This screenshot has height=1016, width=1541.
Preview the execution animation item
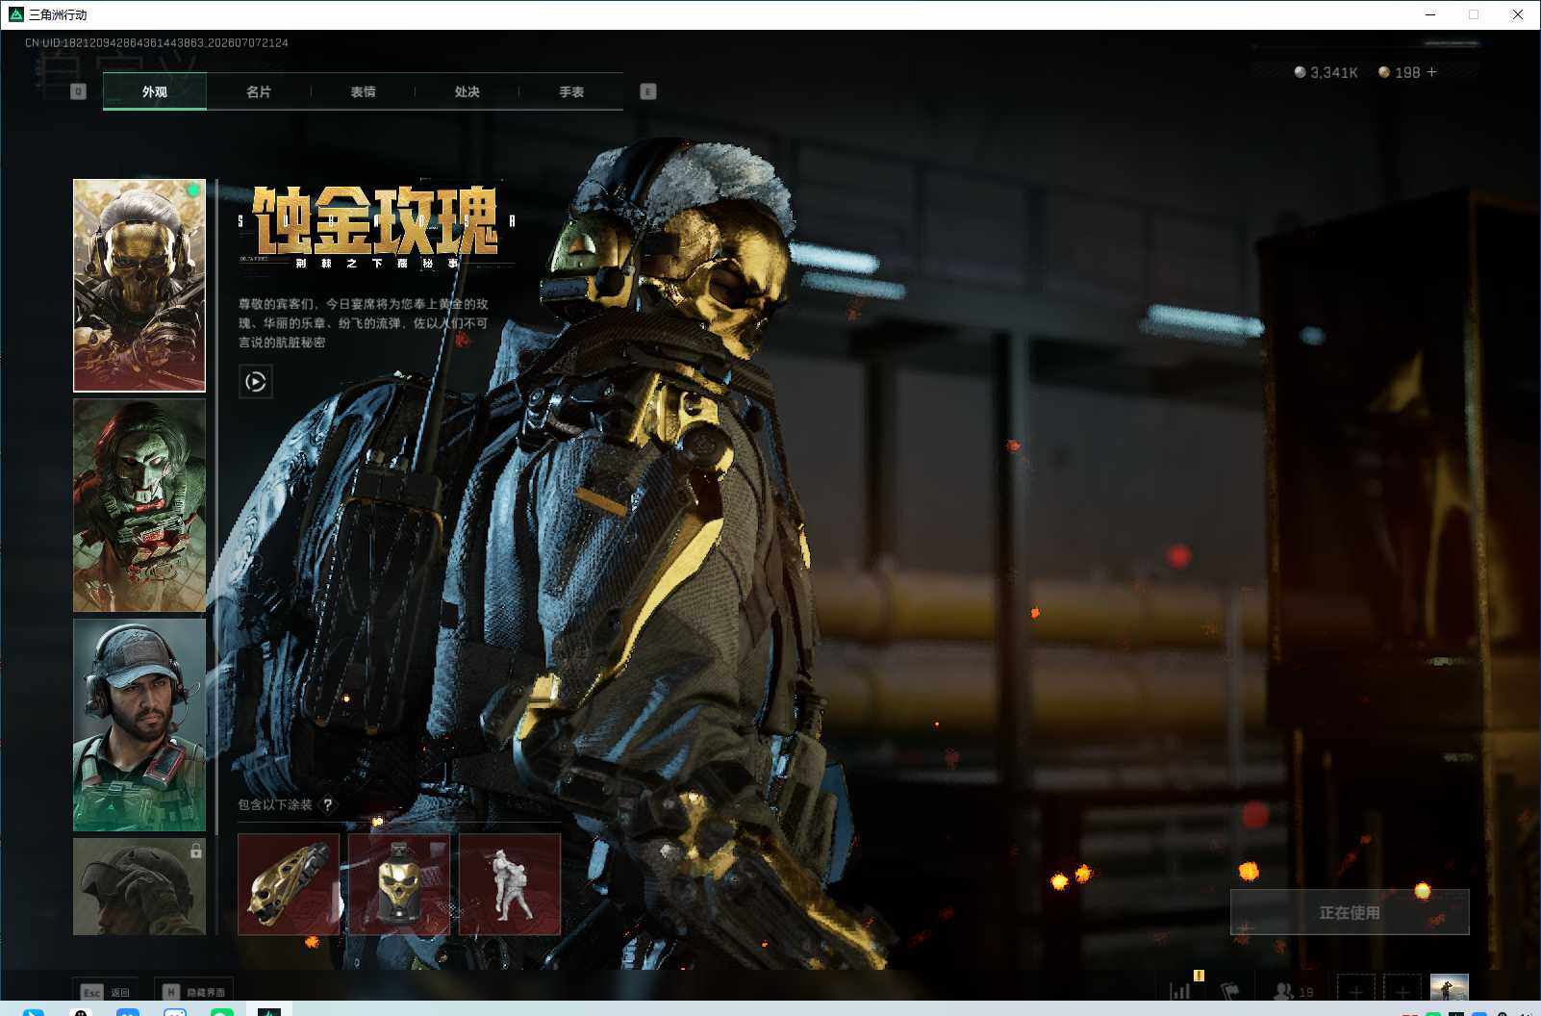(510, 883)
